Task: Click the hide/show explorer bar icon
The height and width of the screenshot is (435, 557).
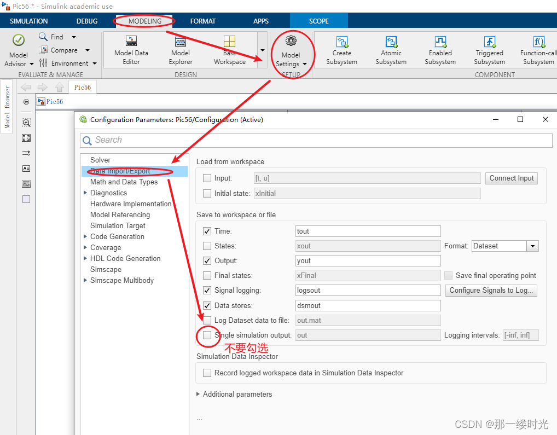Action: point(26,102)
